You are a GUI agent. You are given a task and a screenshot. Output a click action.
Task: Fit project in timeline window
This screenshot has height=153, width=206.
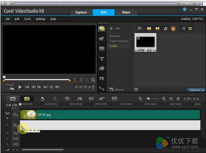[x=171, y=99]
